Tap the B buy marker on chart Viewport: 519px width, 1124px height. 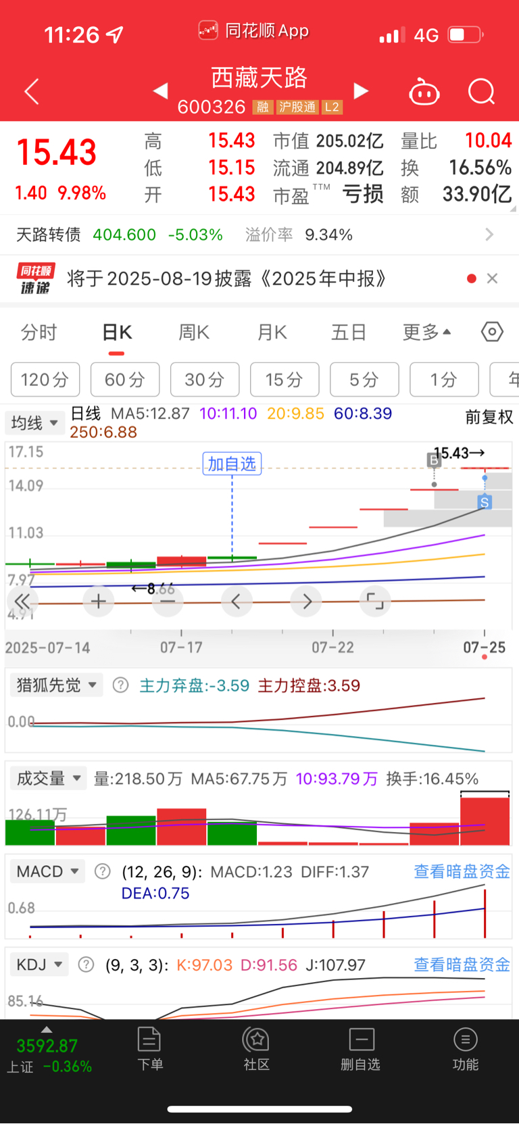(x=434, y=460)
